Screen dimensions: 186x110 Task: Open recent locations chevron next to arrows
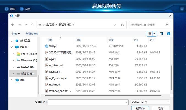pyautogui.click(x=26, y=24)
